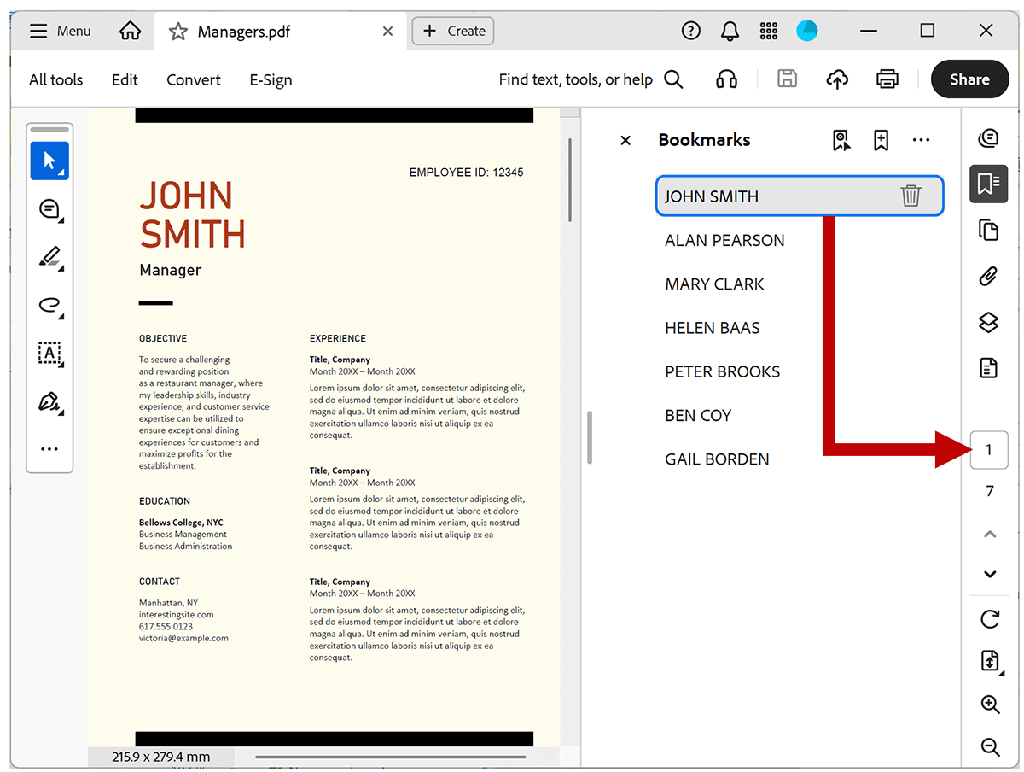Rotate the page clockwise

point(990,619)
